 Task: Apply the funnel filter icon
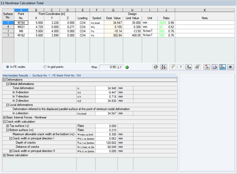(x=180, y=67)
